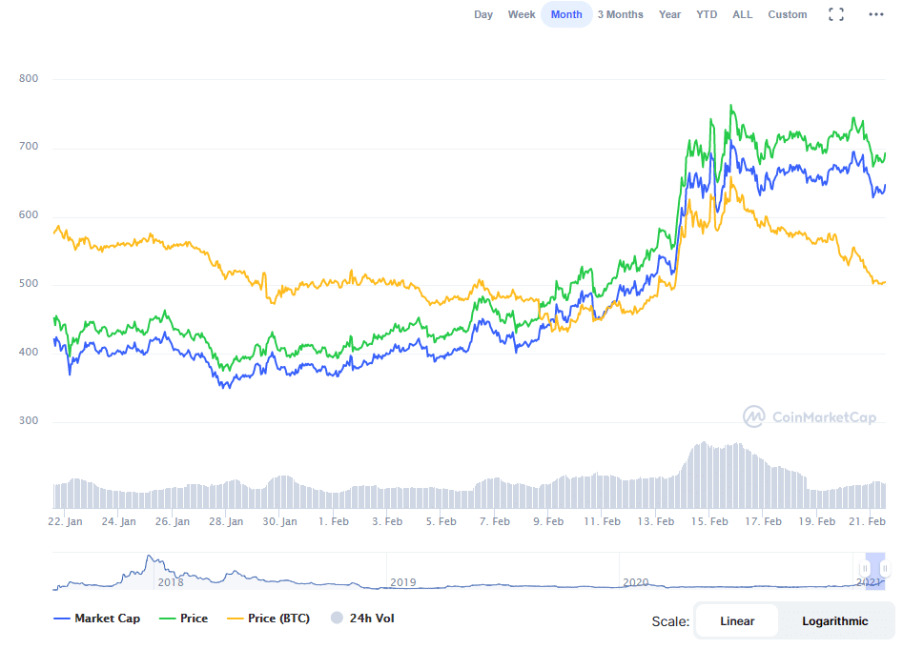Switch scale to Logarithmic
Viewport: 903px width, 649px height.
pos(834,620)
